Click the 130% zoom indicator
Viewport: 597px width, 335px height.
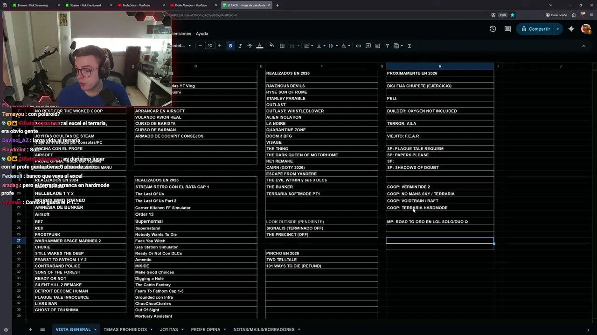pyautogui.click(x=503, y=15)
